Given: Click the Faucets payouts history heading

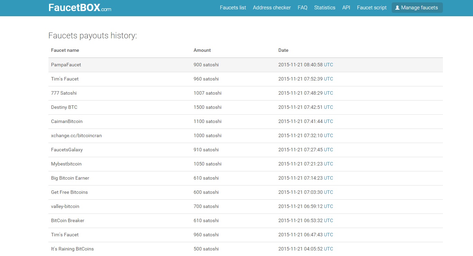Looking at the screenshot, I should coord(93,36).
